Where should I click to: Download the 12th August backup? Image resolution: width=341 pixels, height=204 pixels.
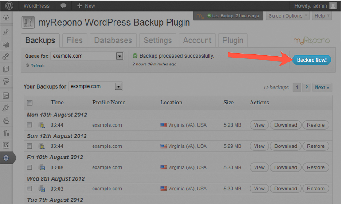tap(286, 146)
